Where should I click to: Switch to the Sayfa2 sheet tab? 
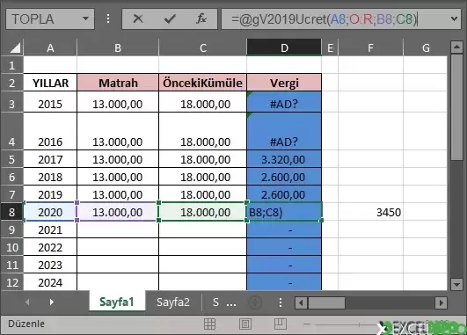click(173, 302)
